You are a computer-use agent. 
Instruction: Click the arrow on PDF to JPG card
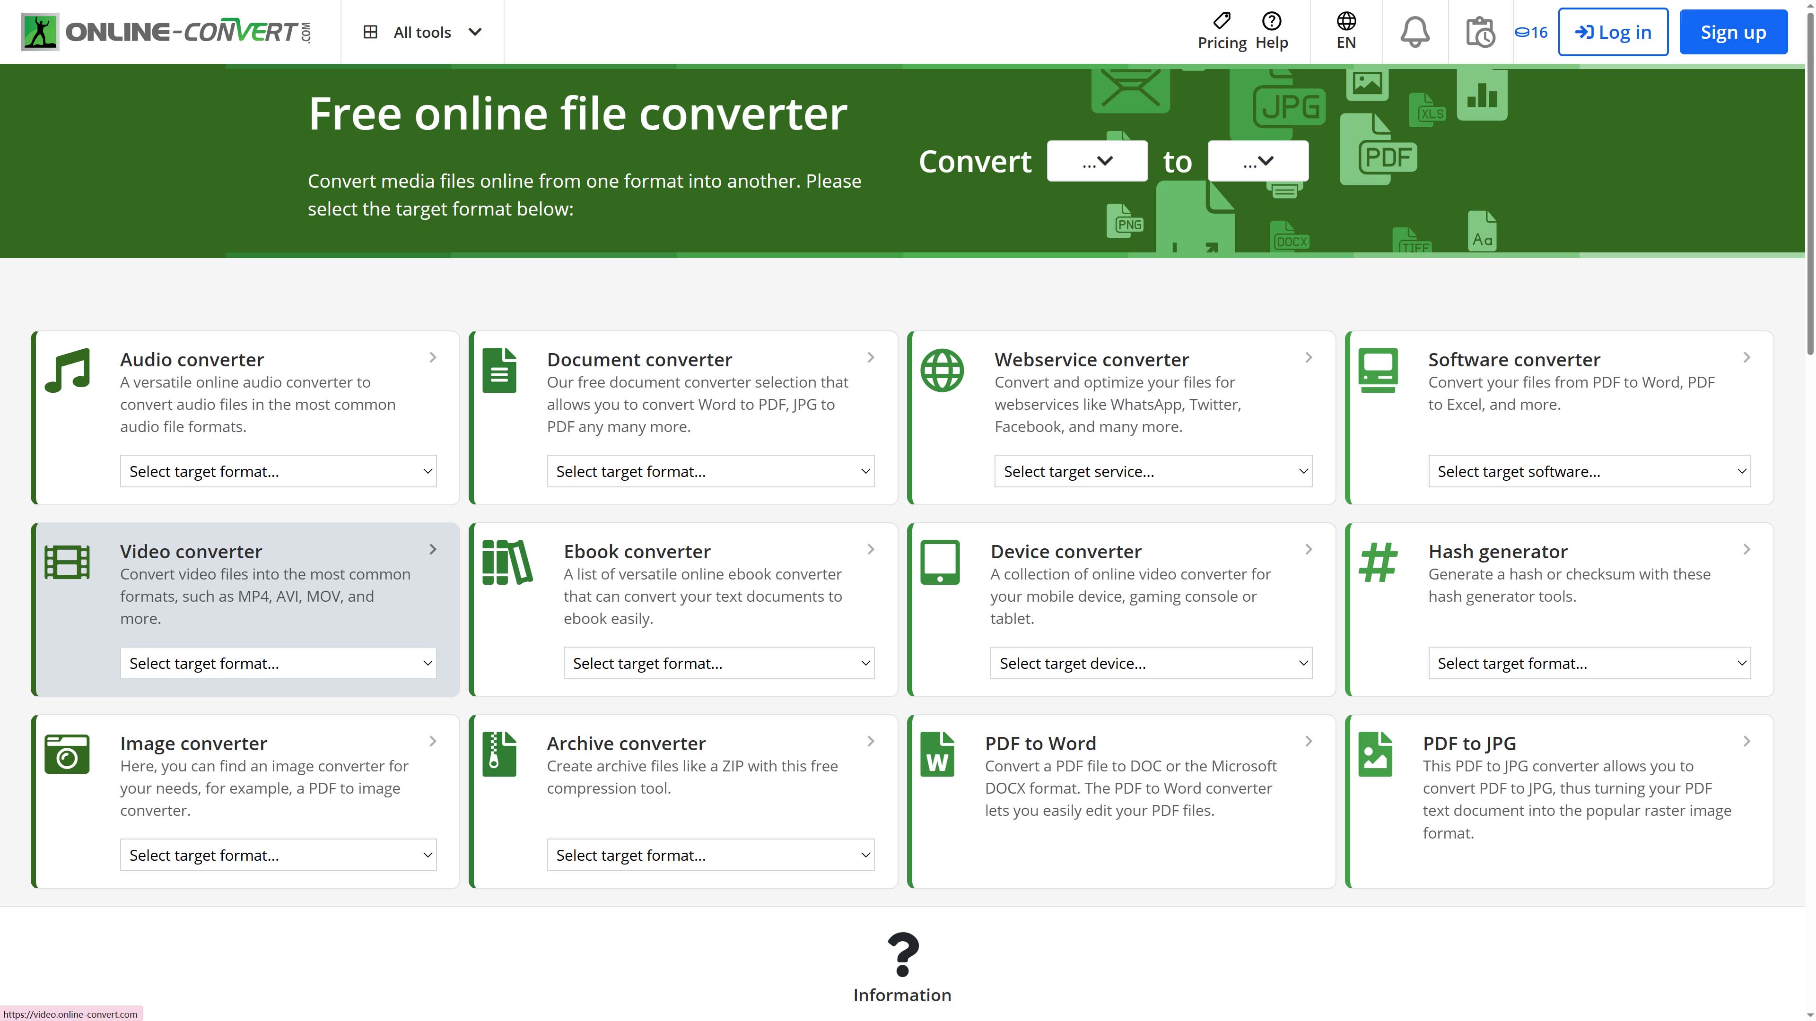pos(1746,741)
